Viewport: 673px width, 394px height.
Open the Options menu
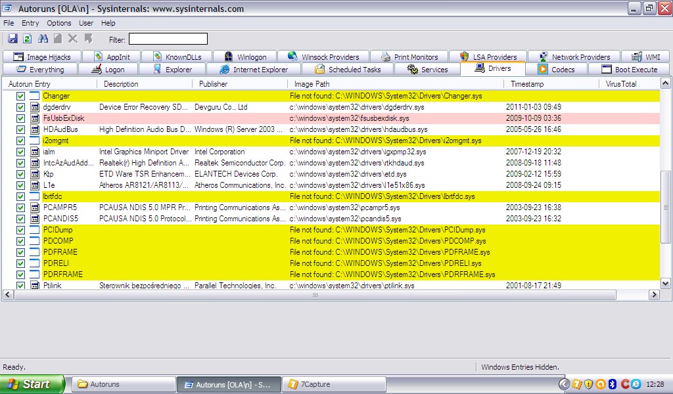[x=58, y=23]
